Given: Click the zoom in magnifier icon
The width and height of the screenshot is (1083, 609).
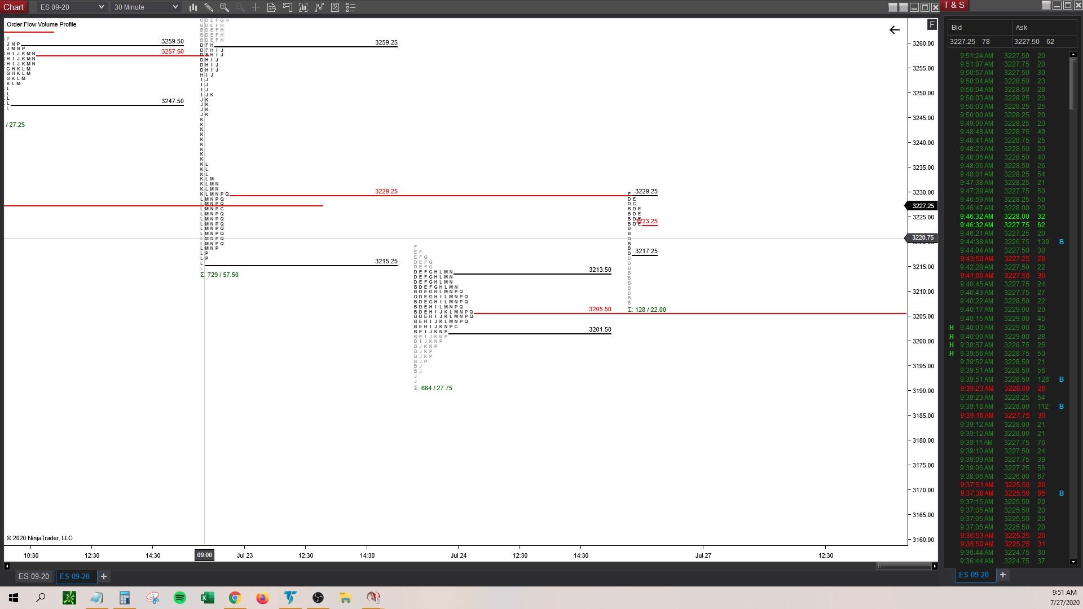Looking at the screenshot, I should [x=224, y=7].
